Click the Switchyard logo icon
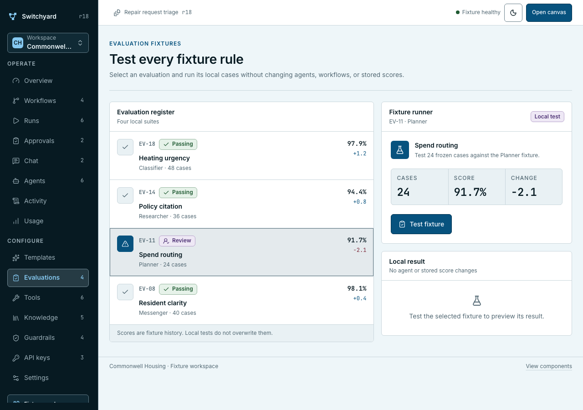The height and width of the screenshot is (410, 583). coord(13,16)
